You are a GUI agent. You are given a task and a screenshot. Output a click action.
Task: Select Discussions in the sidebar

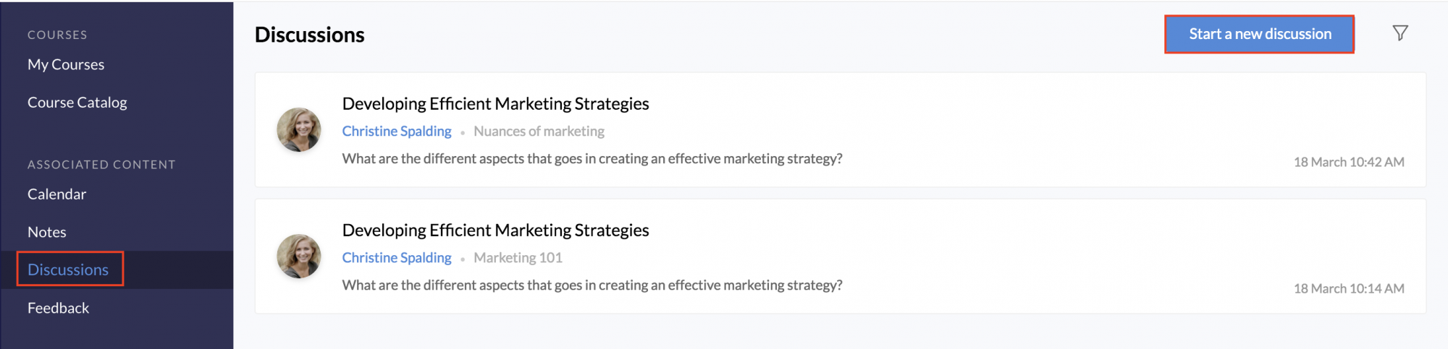click(x=68, y=270)
